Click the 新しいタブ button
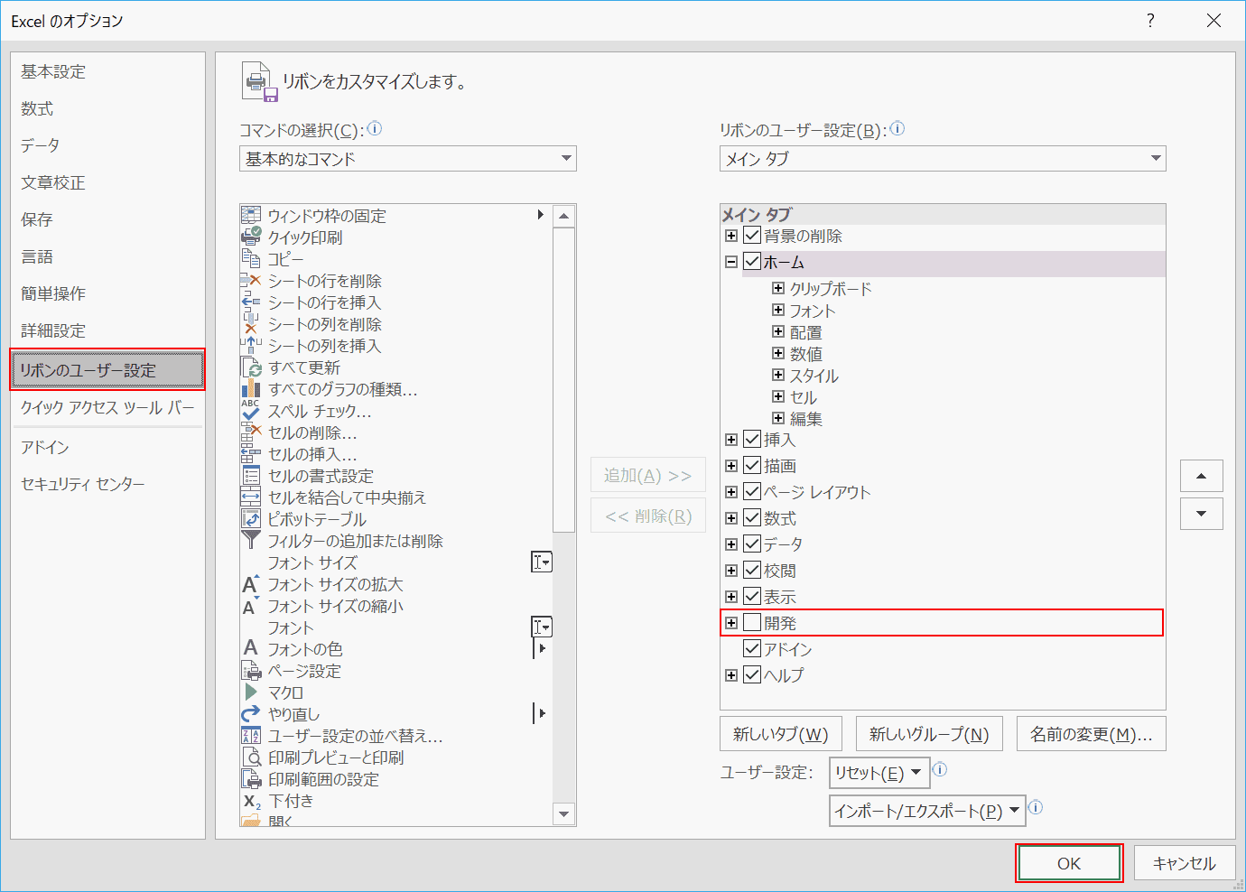 point(781,734)
